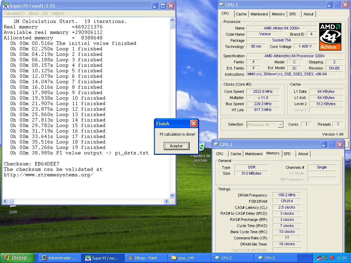The image size is (351, 263).
Task: Select CPU tab in top CPU-Z
Action: point(225,14)
